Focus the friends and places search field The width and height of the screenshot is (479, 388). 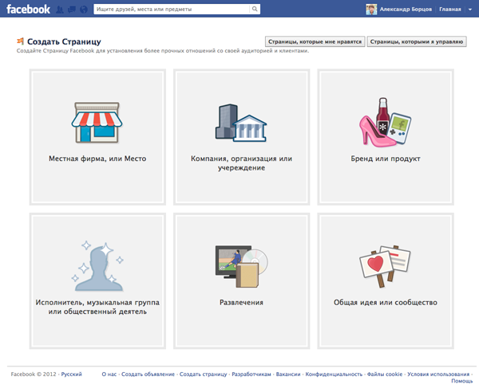pyautogui.click(x=172, y=9)
